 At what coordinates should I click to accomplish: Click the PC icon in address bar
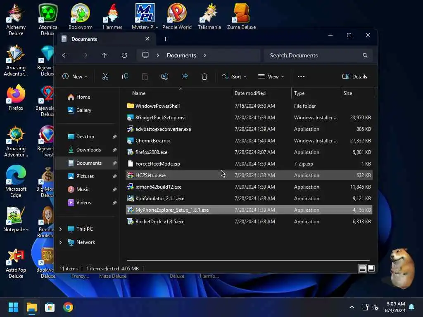(145, 55)
